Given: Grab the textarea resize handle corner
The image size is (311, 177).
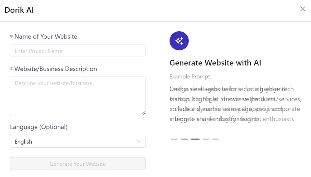Looking at the screenshot, I should [143, 113].
